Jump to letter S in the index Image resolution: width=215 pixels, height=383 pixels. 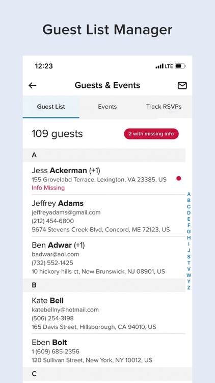[189, 257]
